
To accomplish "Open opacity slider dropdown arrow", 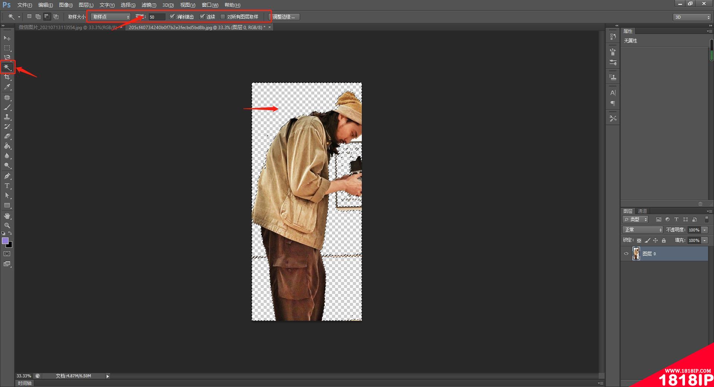I will [705, 230].
